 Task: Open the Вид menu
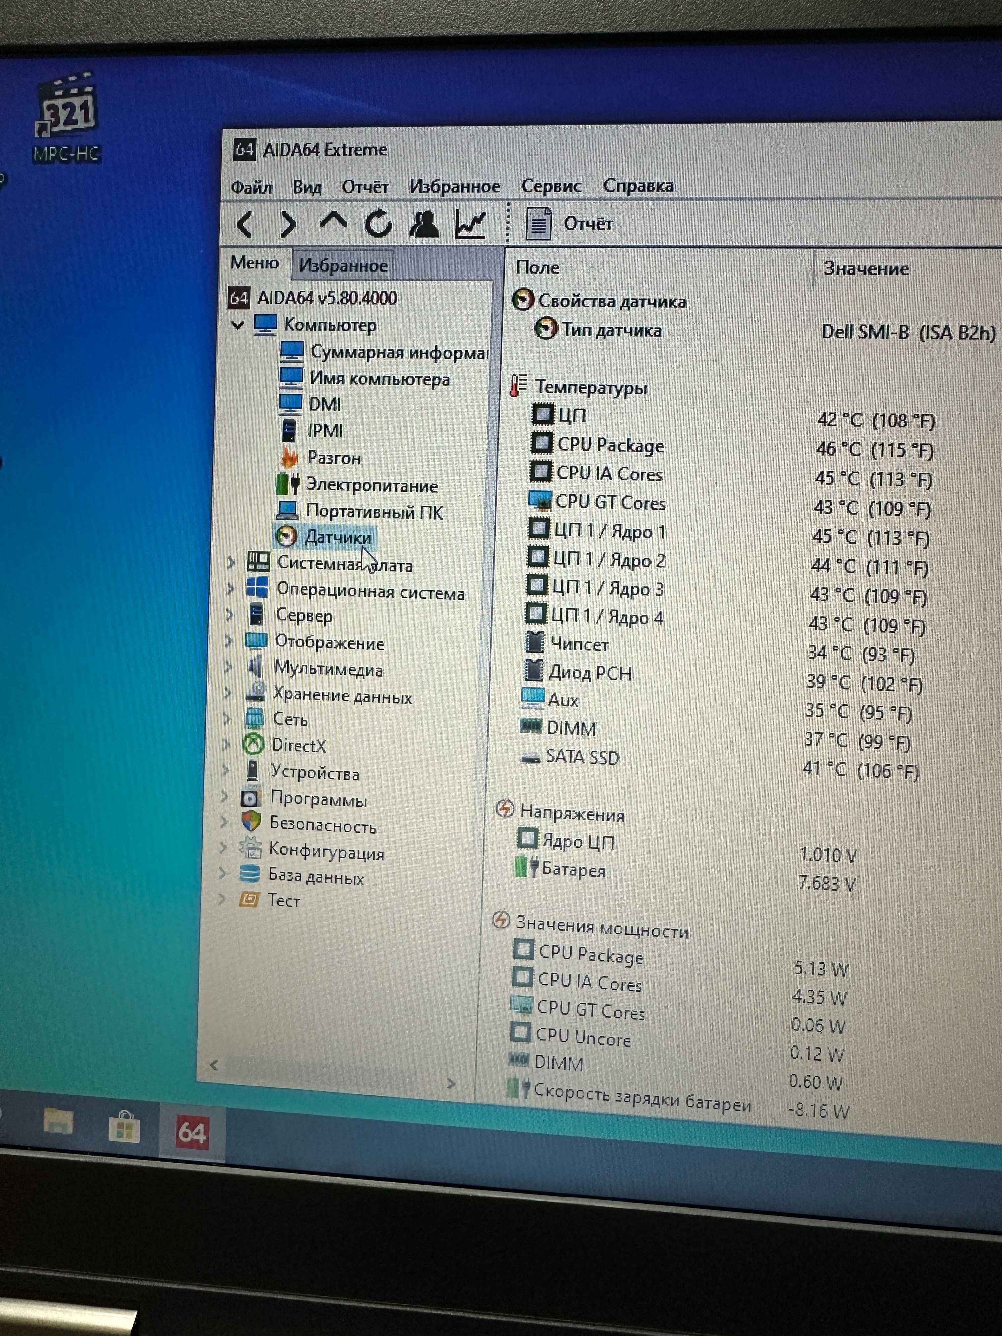coord(307,187)
